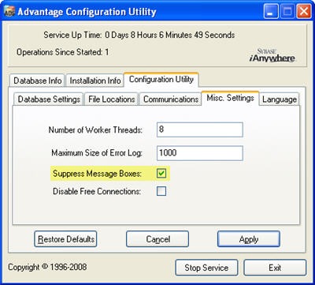Image resolution: width=315 pixels, height=285 pixels.
Task: Select the Configuration Utility tab
Action: 161,80
